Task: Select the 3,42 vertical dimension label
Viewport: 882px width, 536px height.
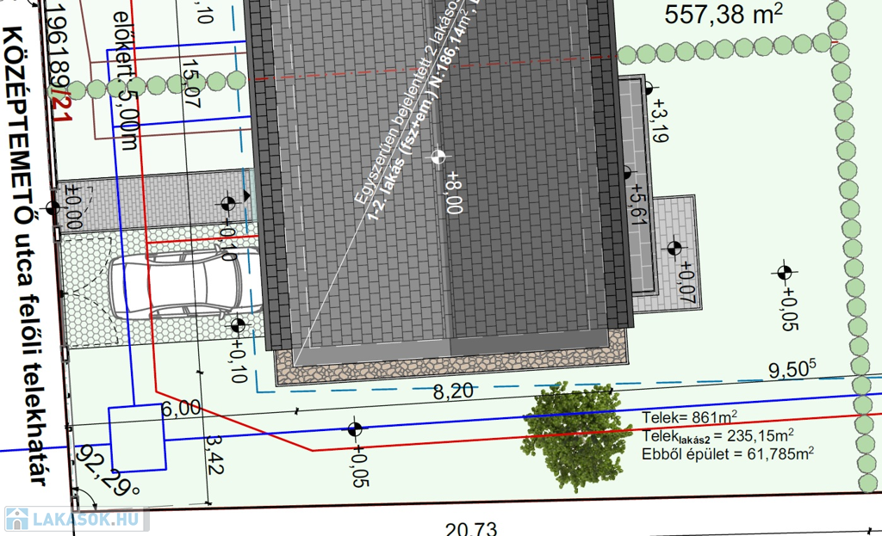Action: point(214,456)
